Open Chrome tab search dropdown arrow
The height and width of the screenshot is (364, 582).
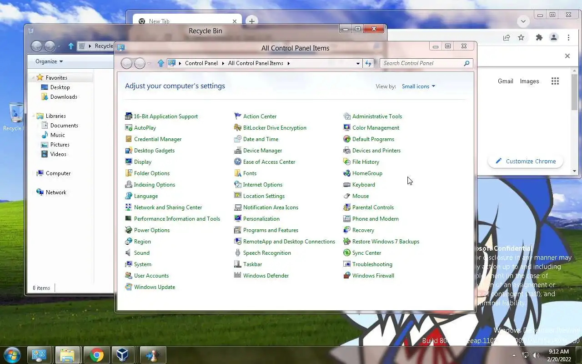point(523,21)
